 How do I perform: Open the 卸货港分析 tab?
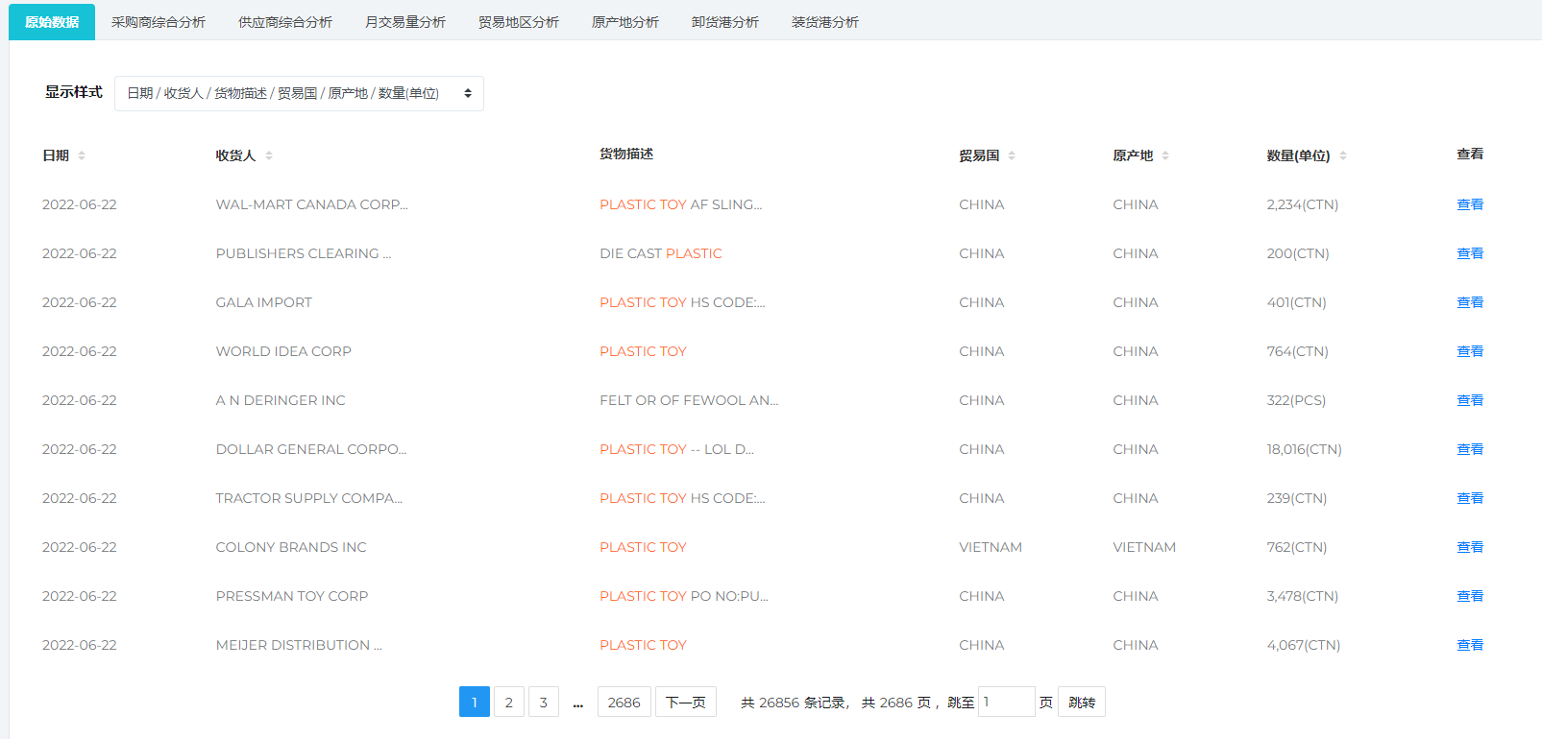tap(725, 22)
